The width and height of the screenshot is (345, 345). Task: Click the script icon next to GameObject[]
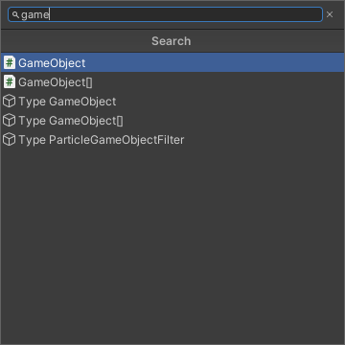click(x=10, y=81)
